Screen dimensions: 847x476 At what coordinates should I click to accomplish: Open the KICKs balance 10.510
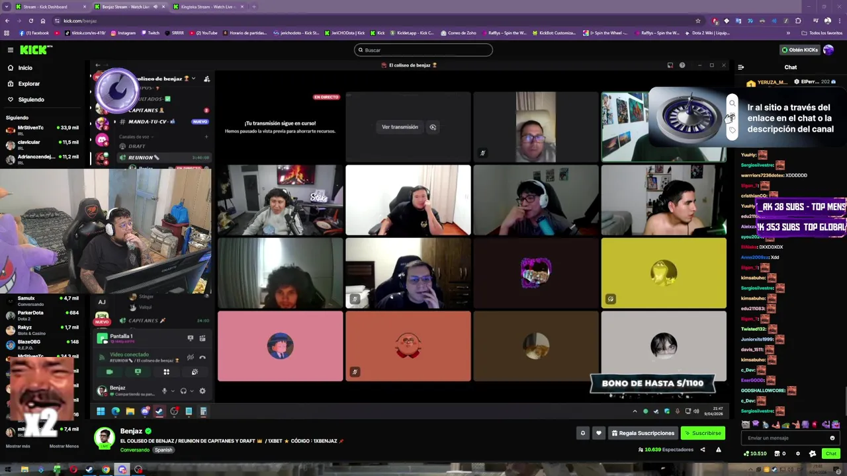click(755, 454)
